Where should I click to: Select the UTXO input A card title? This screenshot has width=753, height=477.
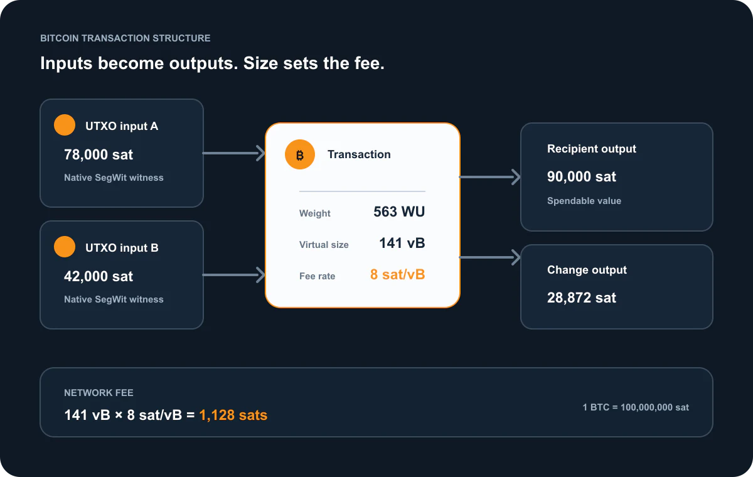(122, 126)
